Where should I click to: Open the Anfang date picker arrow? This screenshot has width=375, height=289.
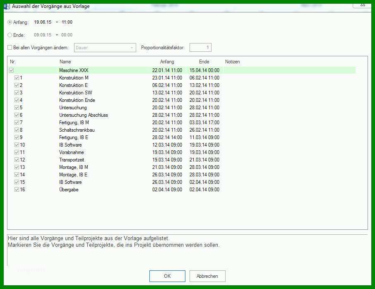(x=57, y=22)
